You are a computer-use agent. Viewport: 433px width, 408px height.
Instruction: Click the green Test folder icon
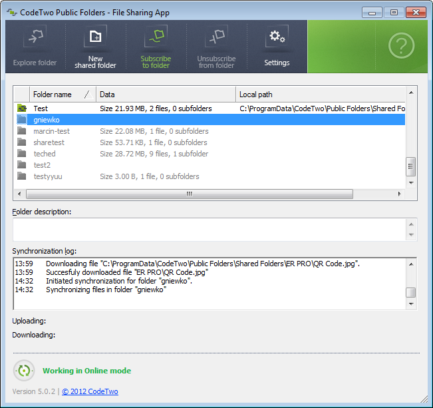click(x=22, y=108)
